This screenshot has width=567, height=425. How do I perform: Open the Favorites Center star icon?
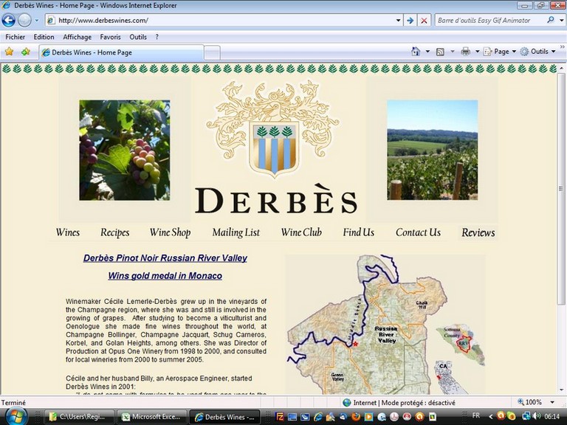pos(10,52)
